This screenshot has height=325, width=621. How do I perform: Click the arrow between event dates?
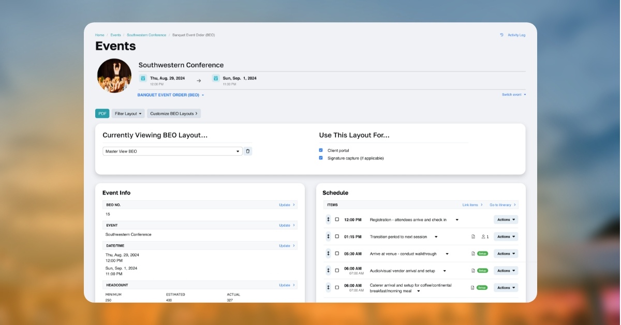tap(199, 80)
